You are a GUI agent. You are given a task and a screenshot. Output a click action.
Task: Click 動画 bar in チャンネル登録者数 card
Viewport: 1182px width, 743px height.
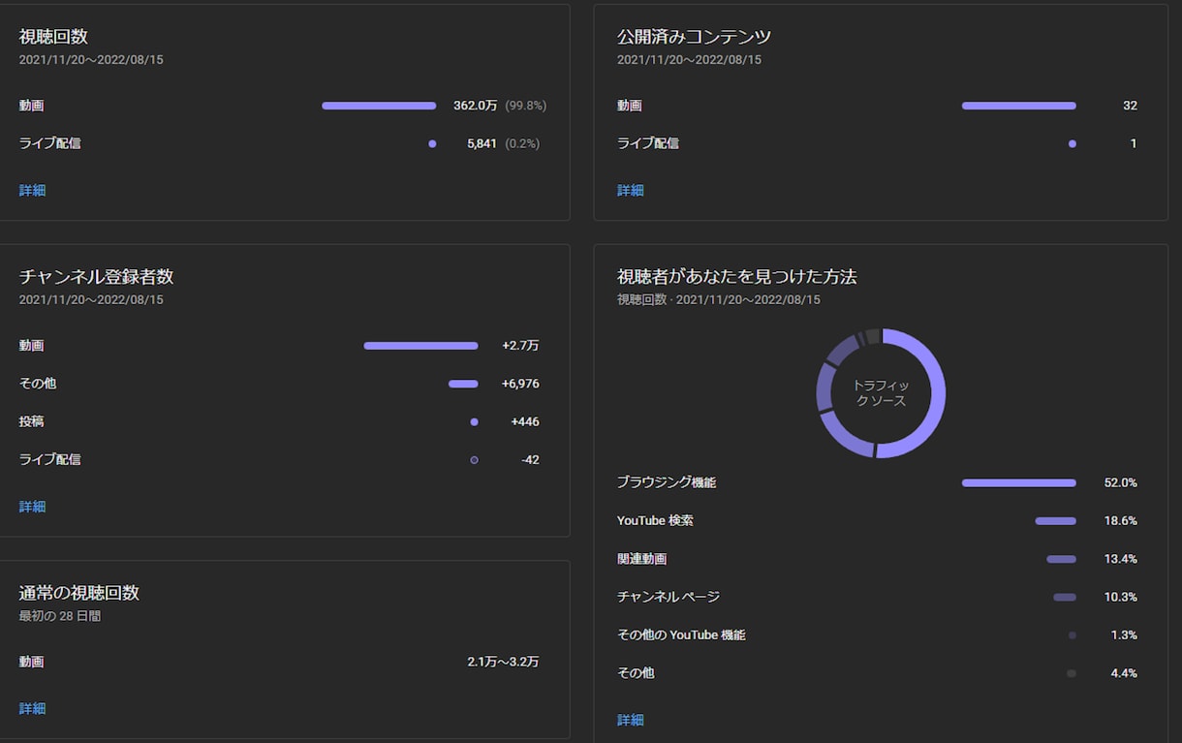pyautogui.click(x=420, y=346)
